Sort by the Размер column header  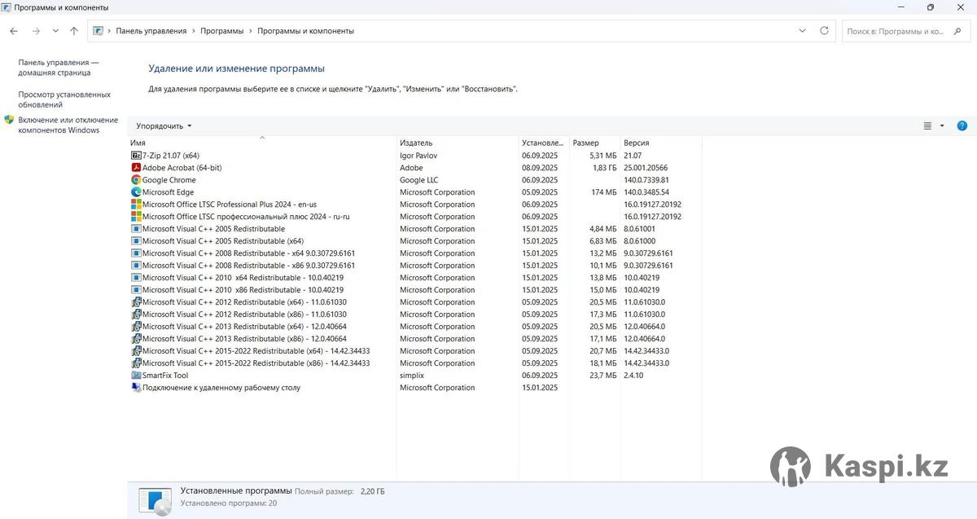585,143
